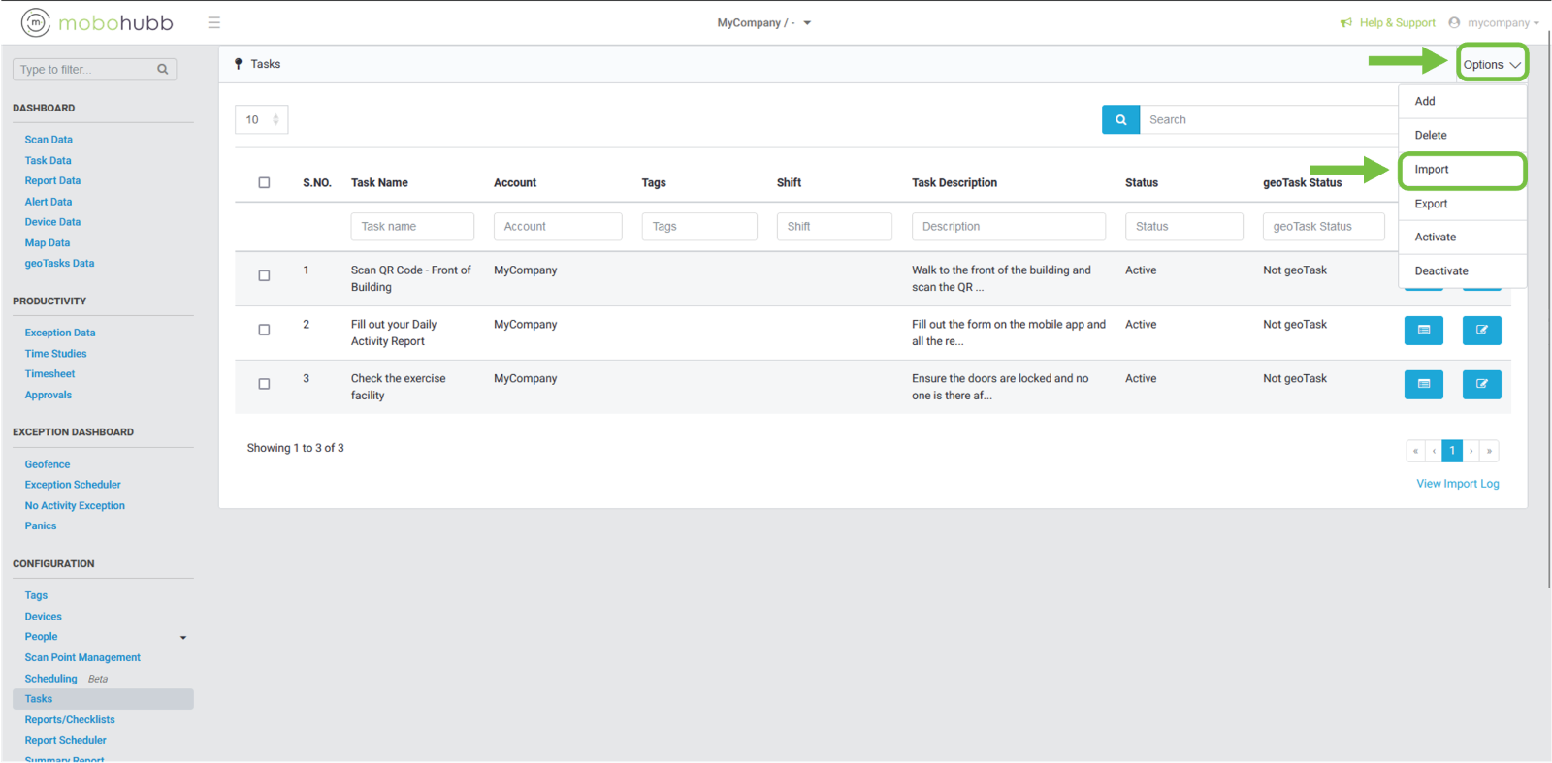Select Export from the Options menu

point(1431,204)
